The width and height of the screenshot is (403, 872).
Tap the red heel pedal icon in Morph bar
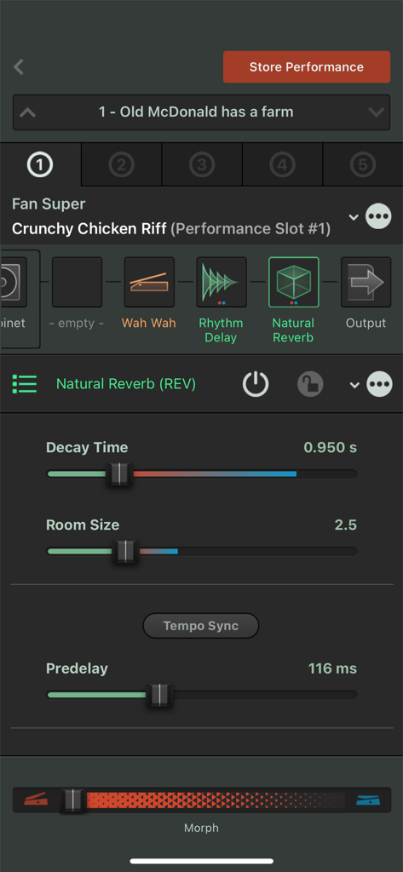[x=36, y=800]
